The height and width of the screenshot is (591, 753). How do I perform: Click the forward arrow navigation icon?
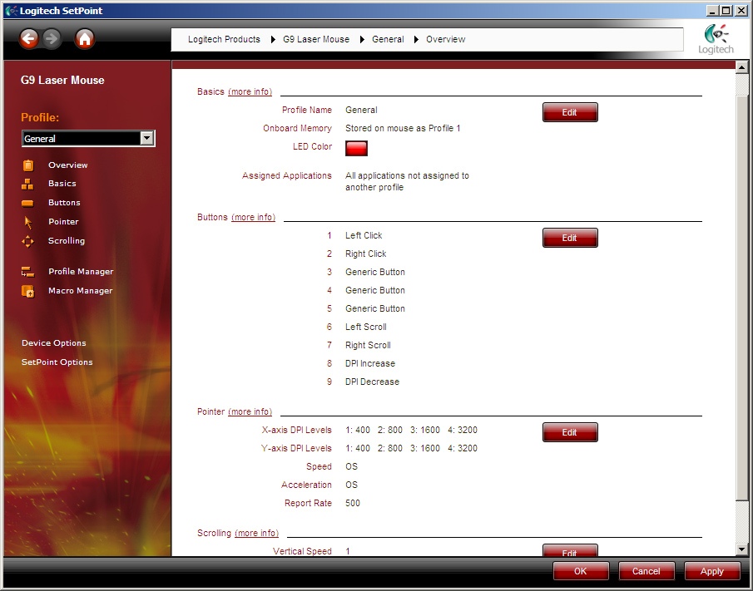pyautogui.click(x=52, y=38)
